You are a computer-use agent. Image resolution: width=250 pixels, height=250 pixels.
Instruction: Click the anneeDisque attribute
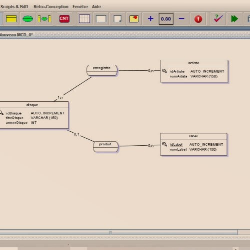pyautogui.click(x=17, y=123)
